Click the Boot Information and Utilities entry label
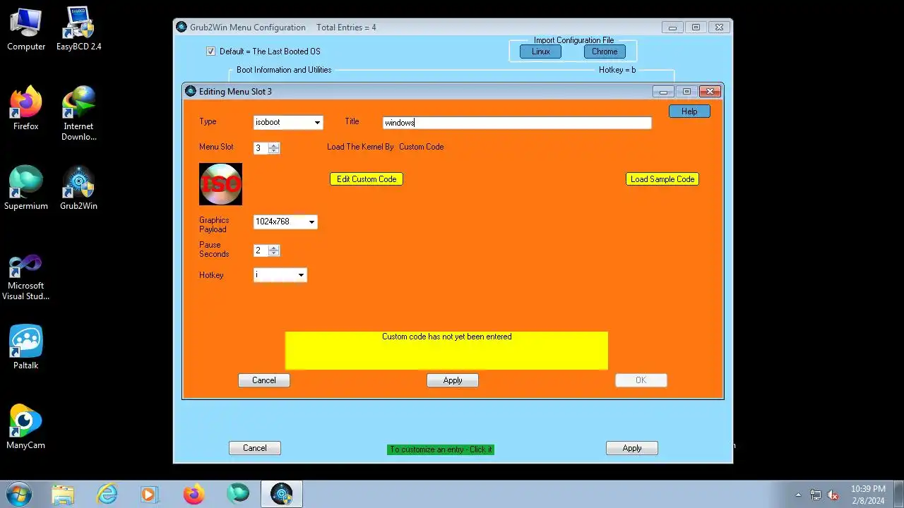Viewport: 904px width, 508px height. pyautogui.click(x=284, y=70)
